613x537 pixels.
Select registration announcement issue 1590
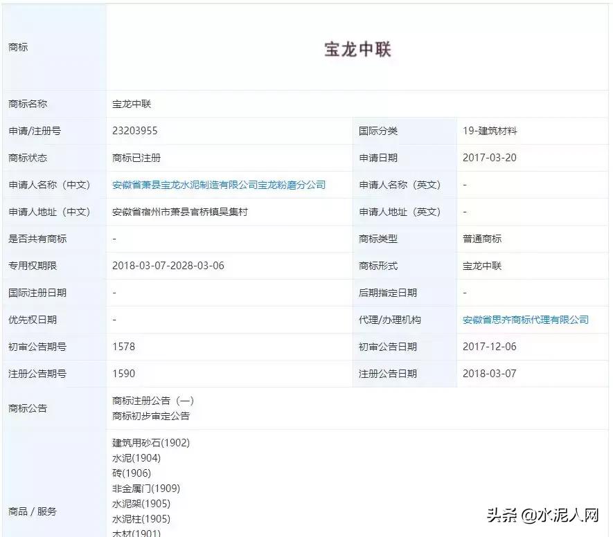coord(123,374)
